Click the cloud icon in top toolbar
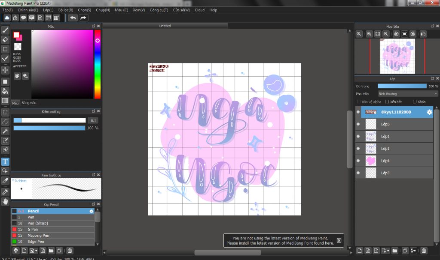 [x=7, y=18]
